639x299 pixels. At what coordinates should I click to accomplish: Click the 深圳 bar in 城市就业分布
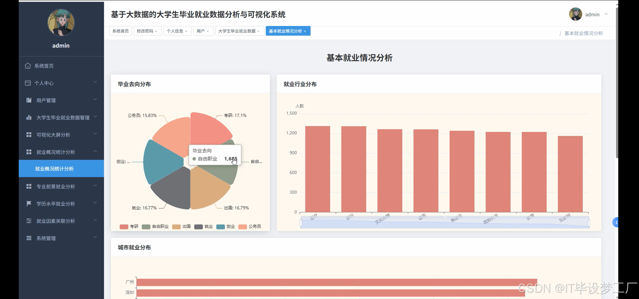(x=331, y=293)
